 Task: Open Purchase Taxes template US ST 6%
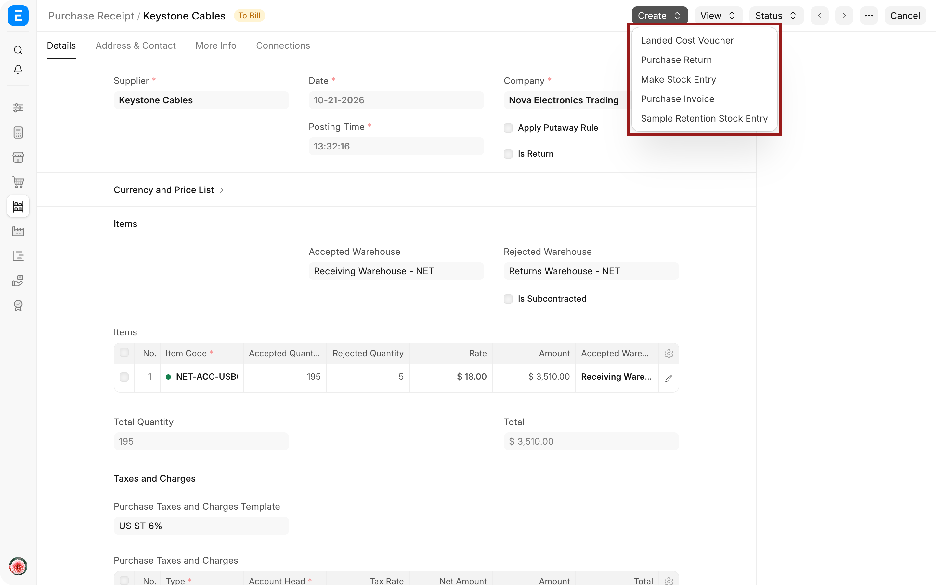click(x=201, y=526)
